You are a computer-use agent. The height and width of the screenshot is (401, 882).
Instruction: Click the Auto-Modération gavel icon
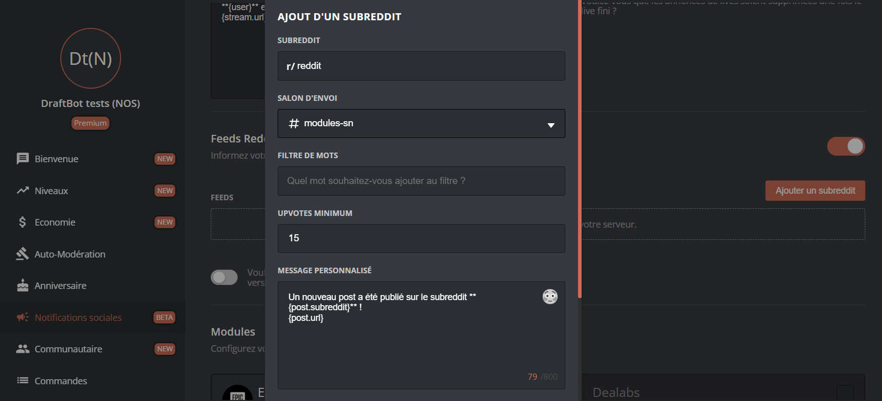point(22,254)
